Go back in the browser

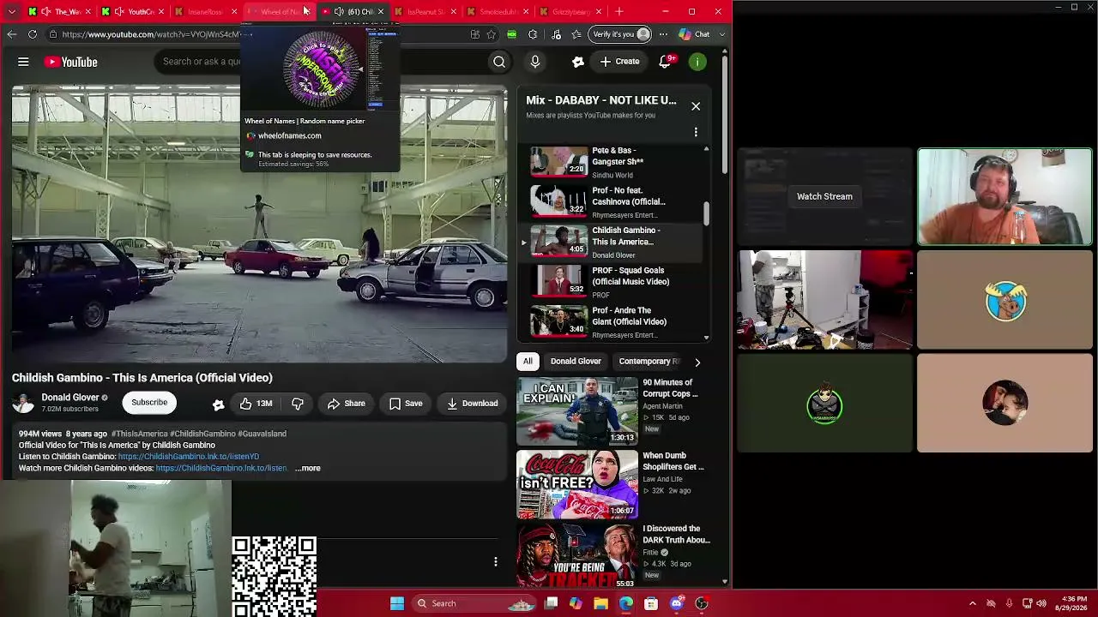coord(11,34)
